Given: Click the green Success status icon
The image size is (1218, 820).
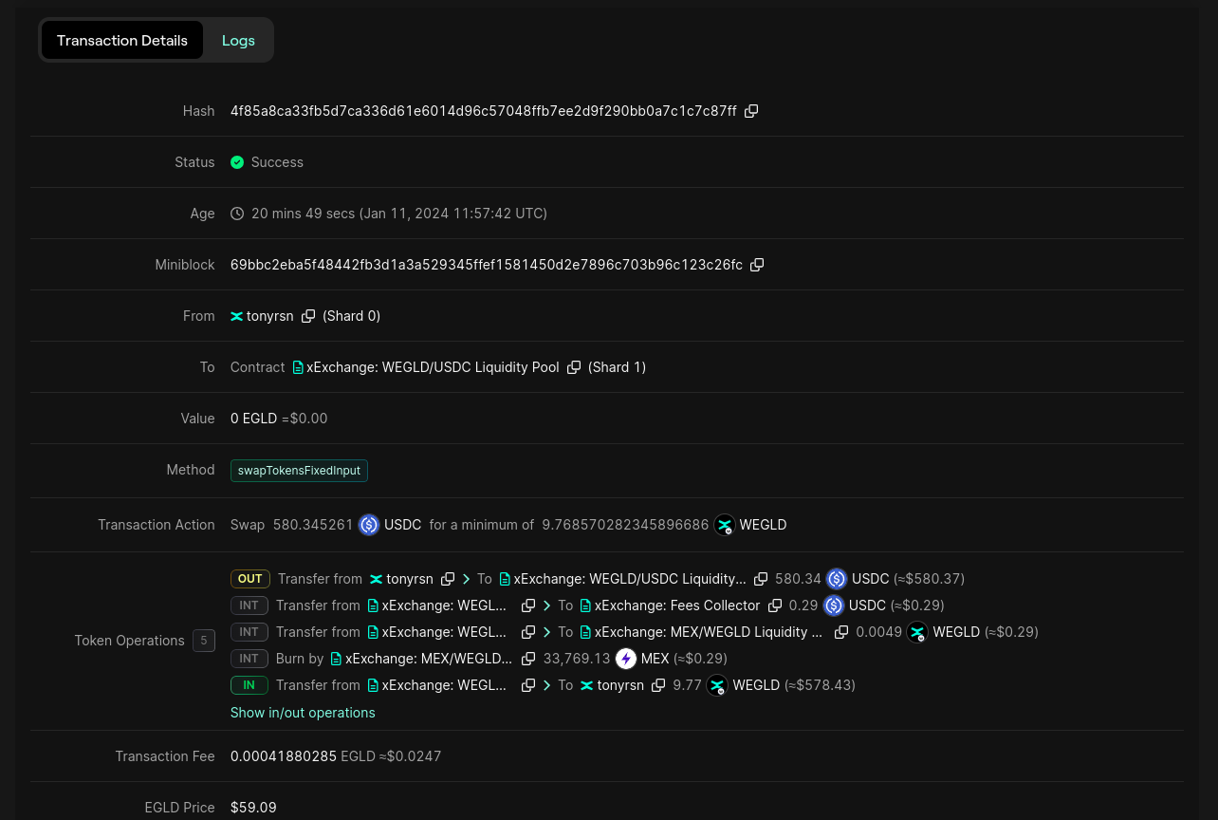Looking at the screenshot, I should [x=237, y=162].
